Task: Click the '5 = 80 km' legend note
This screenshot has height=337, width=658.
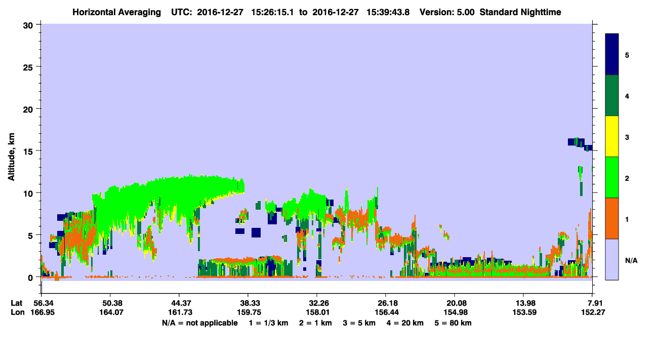Action: coord(454,323)
